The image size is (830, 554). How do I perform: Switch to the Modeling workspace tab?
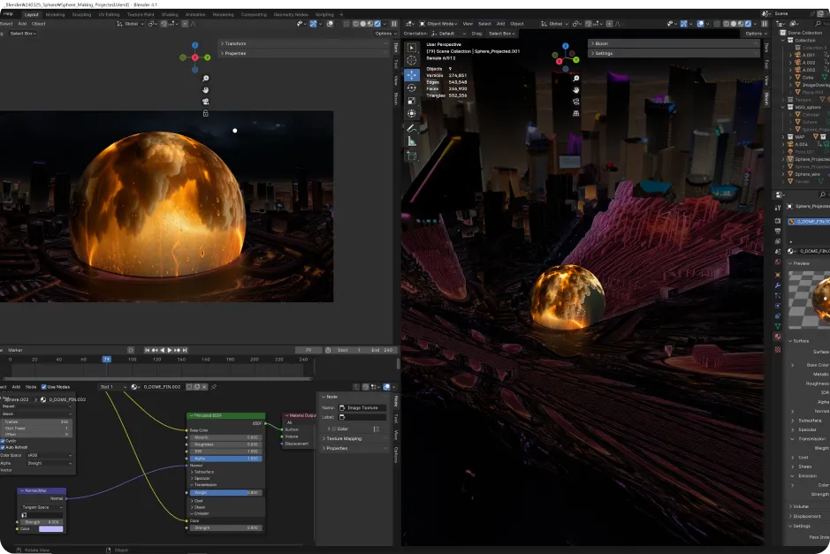(55, 14)
